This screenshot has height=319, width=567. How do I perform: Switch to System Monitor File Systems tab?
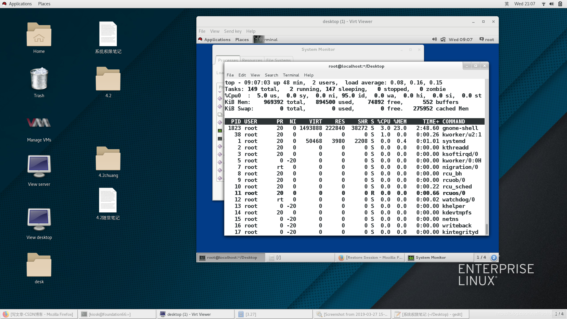(x=278, y=60)
